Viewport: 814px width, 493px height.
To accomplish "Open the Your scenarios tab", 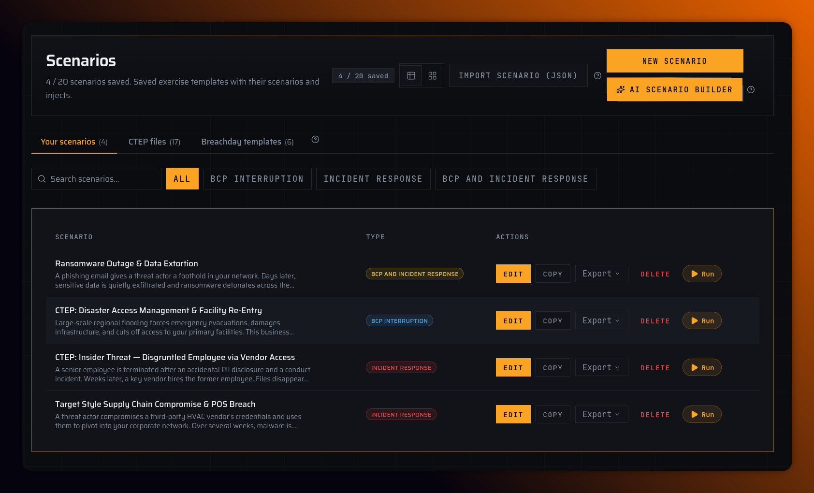I will (x=74, y=142).
